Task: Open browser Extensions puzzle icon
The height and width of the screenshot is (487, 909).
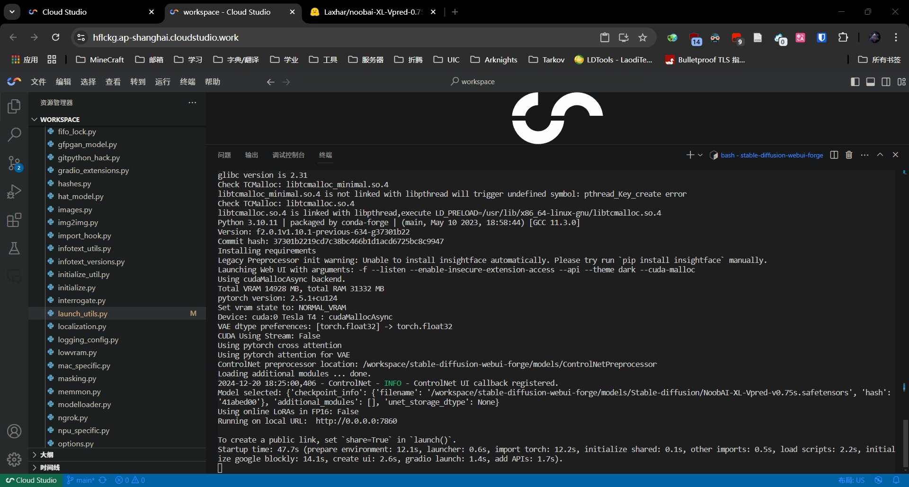Action: click(843, 37)
